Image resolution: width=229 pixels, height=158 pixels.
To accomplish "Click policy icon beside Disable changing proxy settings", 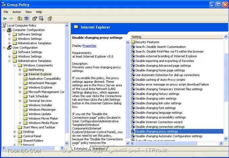I will coord(133,131).
